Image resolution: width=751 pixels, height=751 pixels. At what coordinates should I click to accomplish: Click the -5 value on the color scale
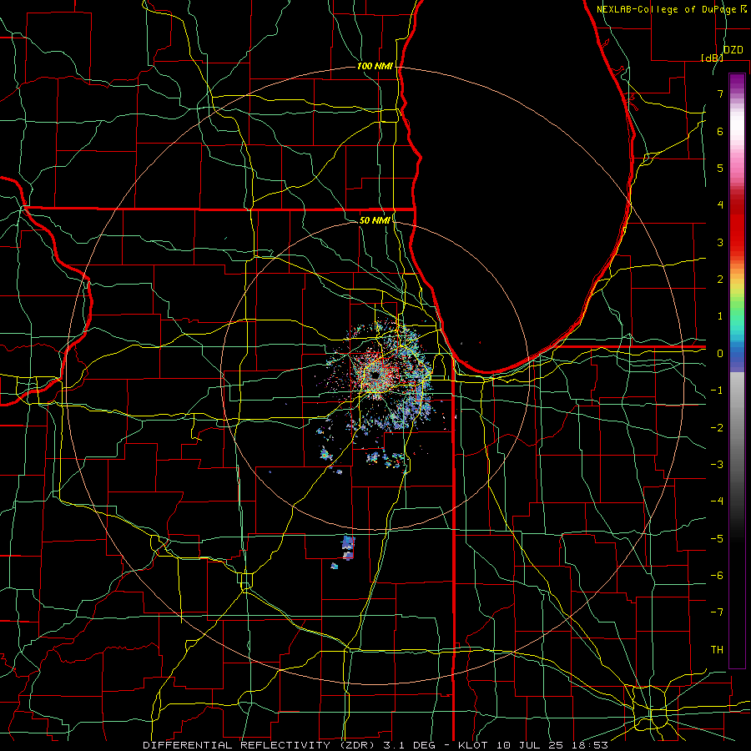717,539
